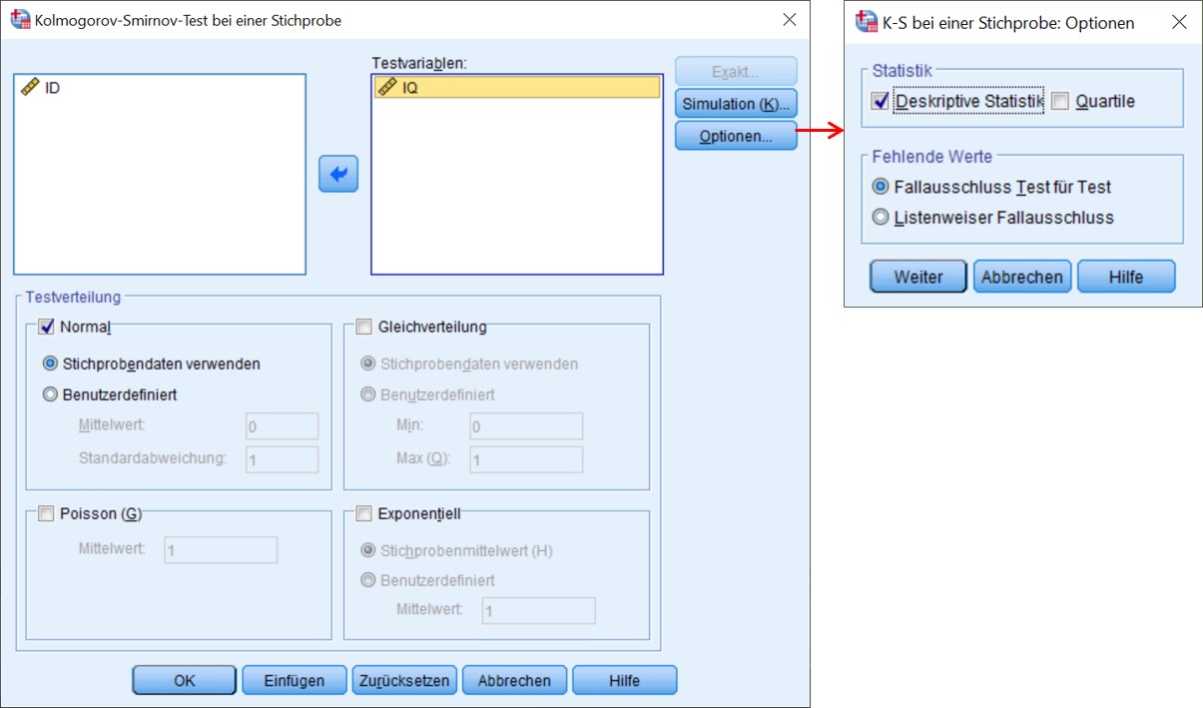Choose Listenweiser Fallausschluss radio option
The width and height of the screenshot is (1203, 708).
point(881,217)
